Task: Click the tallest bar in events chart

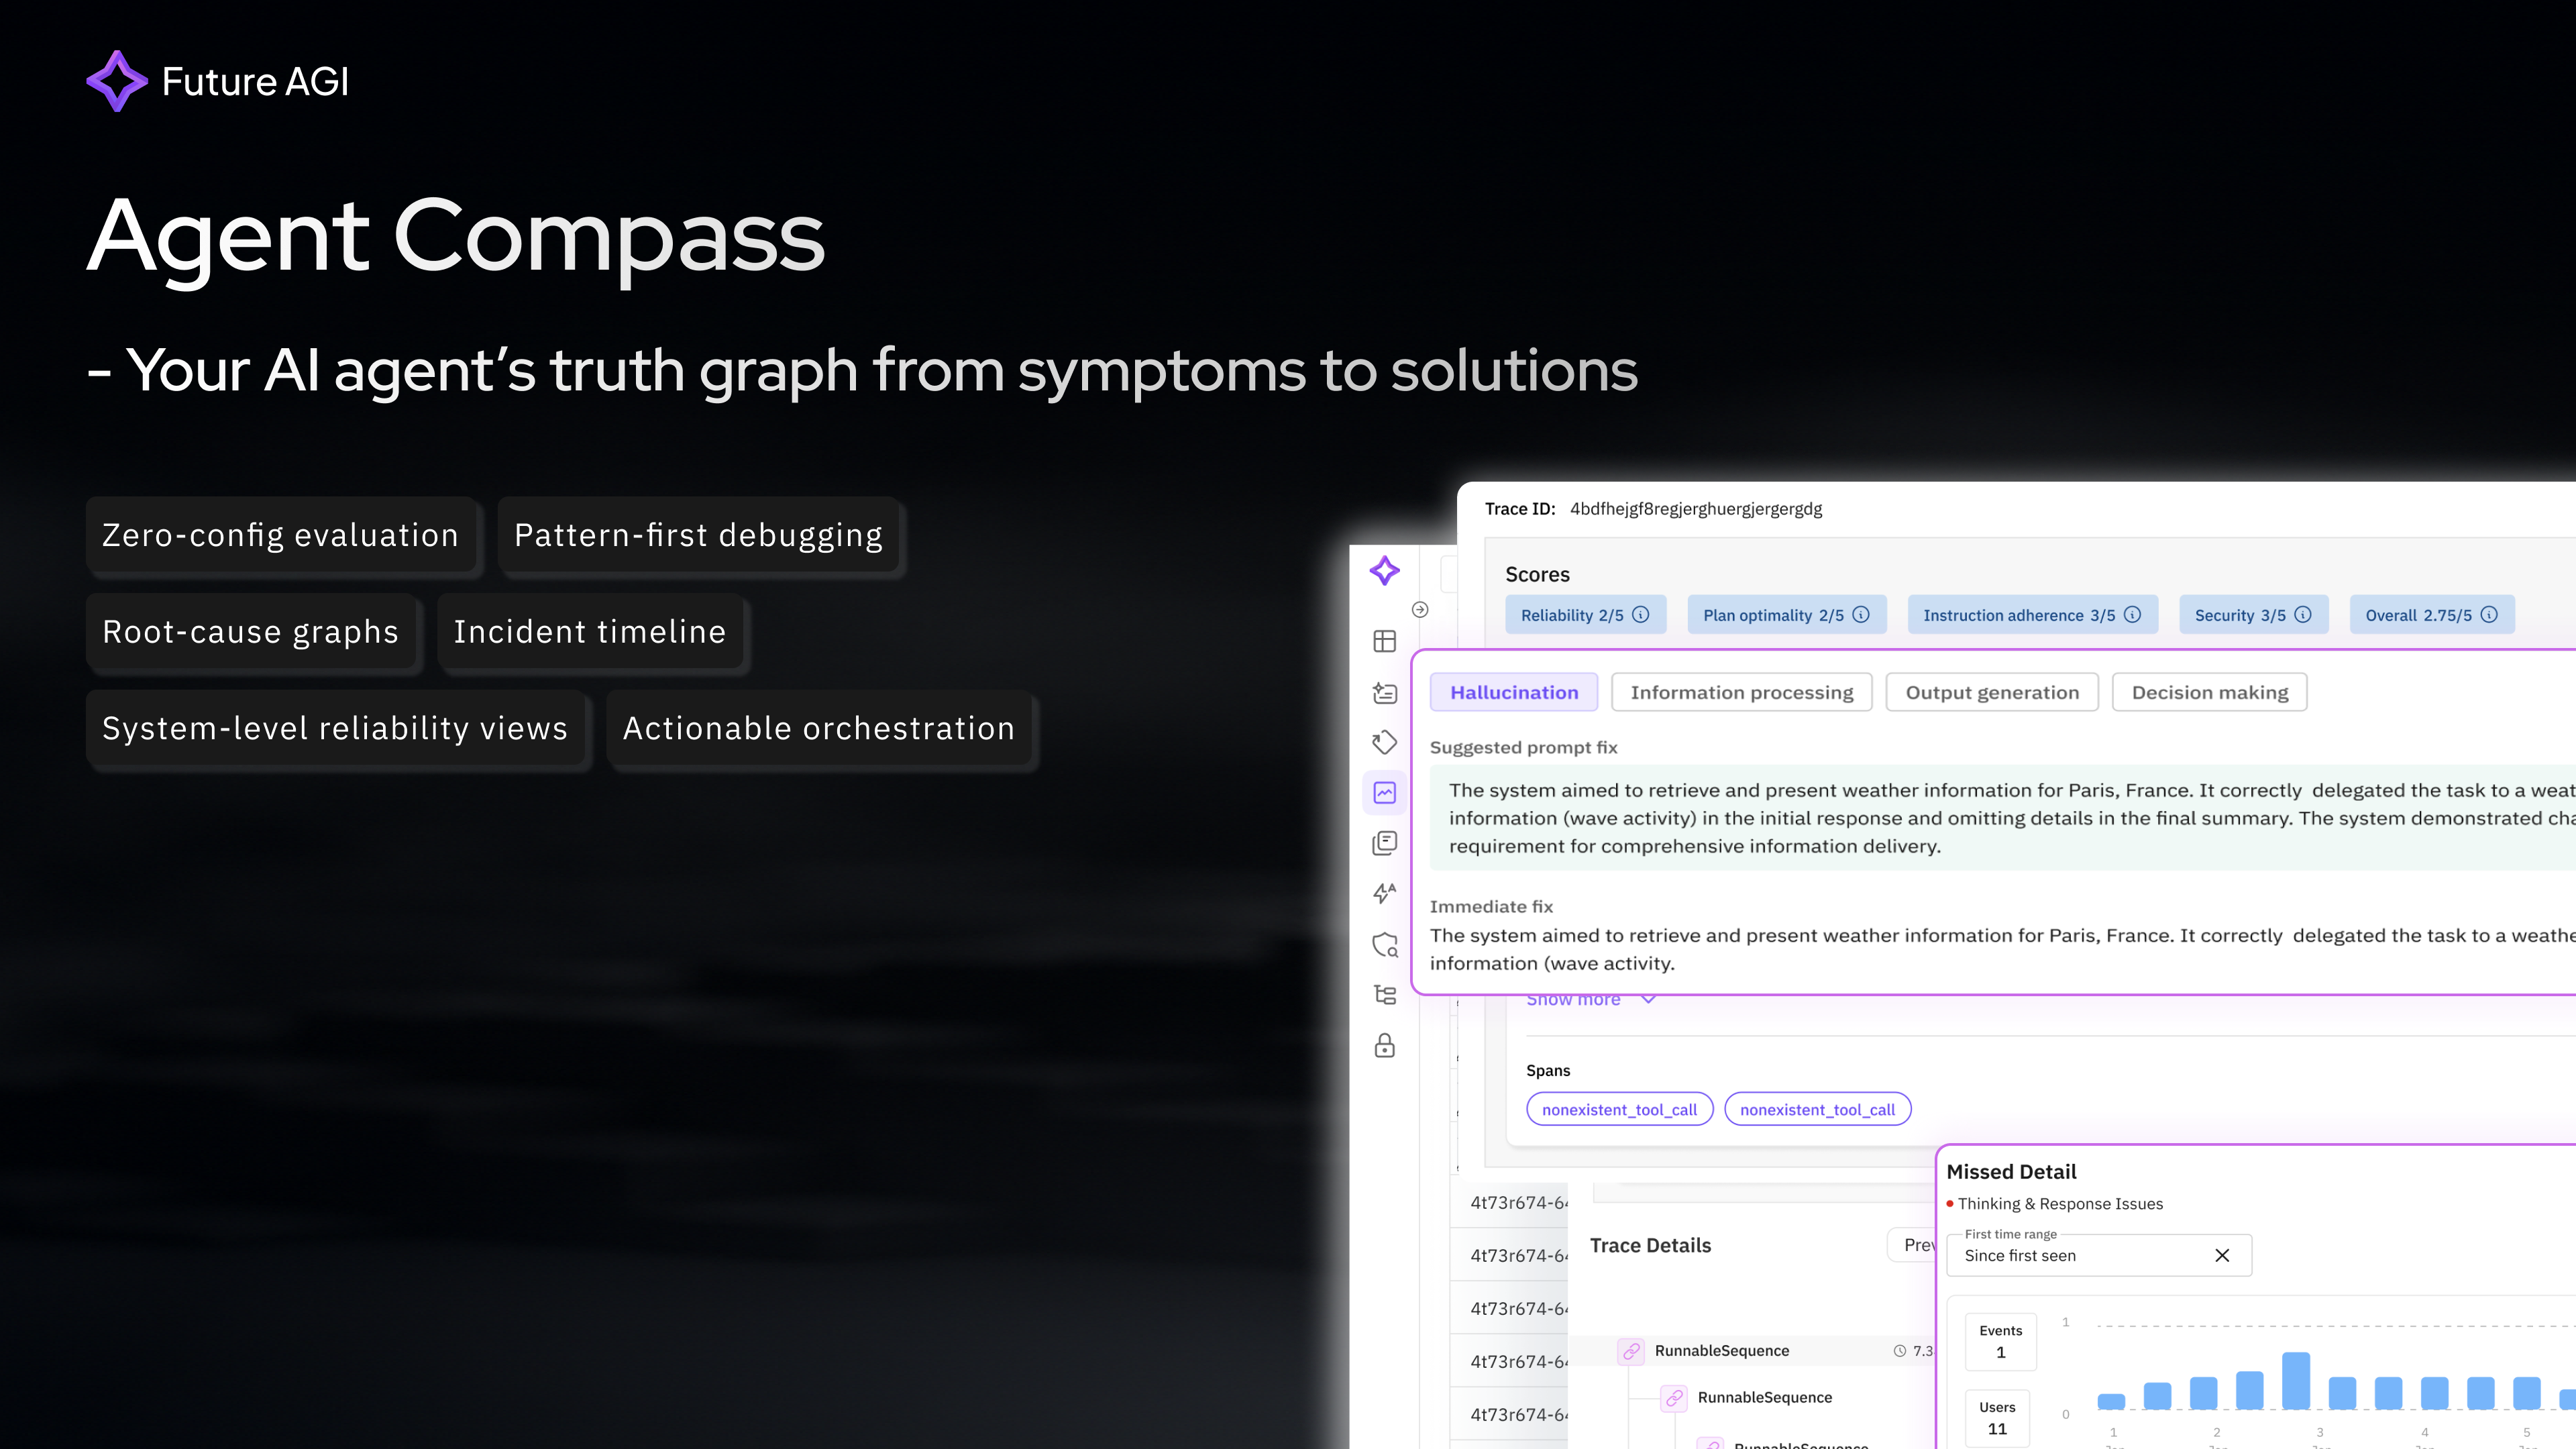Action: (2295, 1381)
